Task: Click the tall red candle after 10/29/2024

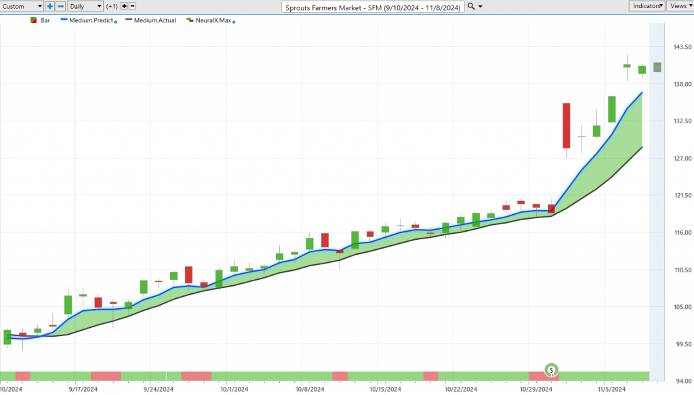Action: pyautogui.click(x=567, y=125)
